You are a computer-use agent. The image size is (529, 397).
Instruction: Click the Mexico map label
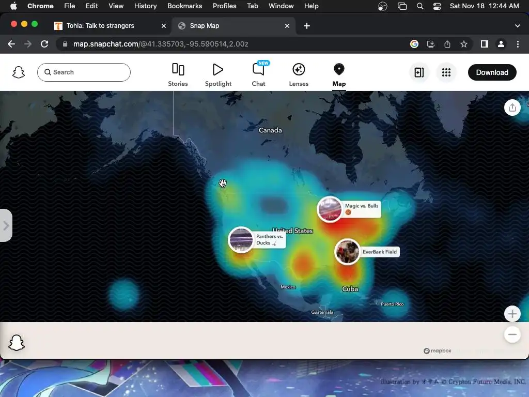(288, 287)
